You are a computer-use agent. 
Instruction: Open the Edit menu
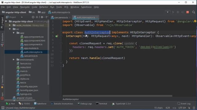click(x=9, y=7)
